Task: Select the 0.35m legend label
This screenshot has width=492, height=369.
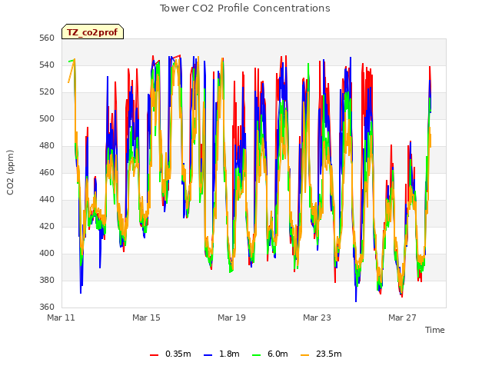Action: click(178, 354)
